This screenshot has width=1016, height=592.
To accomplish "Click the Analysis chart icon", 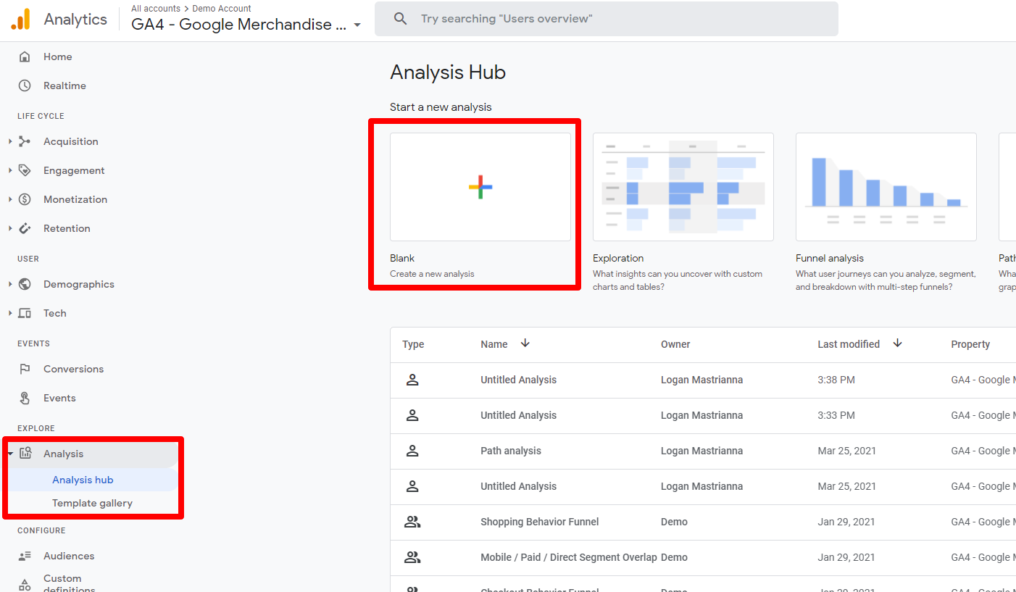I will click(25, 454).
